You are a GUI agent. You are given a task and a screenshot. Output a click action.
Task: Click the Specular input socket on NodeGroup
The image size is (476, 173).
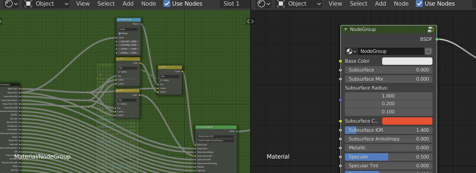click(341, 157)
